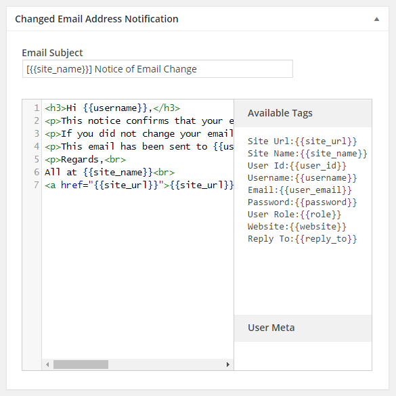This screenshot has height=396, width=396.
Task: Click code line 2 starting 'This notice confirms'
Action: point(139,121)
